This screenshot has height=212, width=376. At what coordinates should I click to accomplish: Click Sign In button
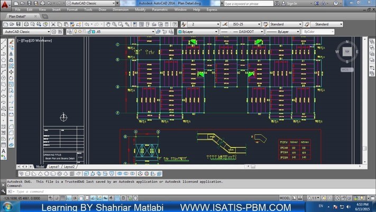(x=290, y=3)
